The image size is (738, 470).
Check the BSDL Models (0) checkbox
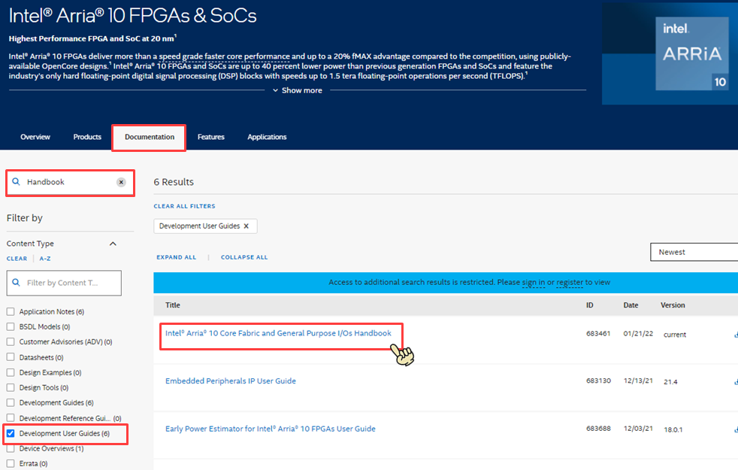click(x=11, y=326)
